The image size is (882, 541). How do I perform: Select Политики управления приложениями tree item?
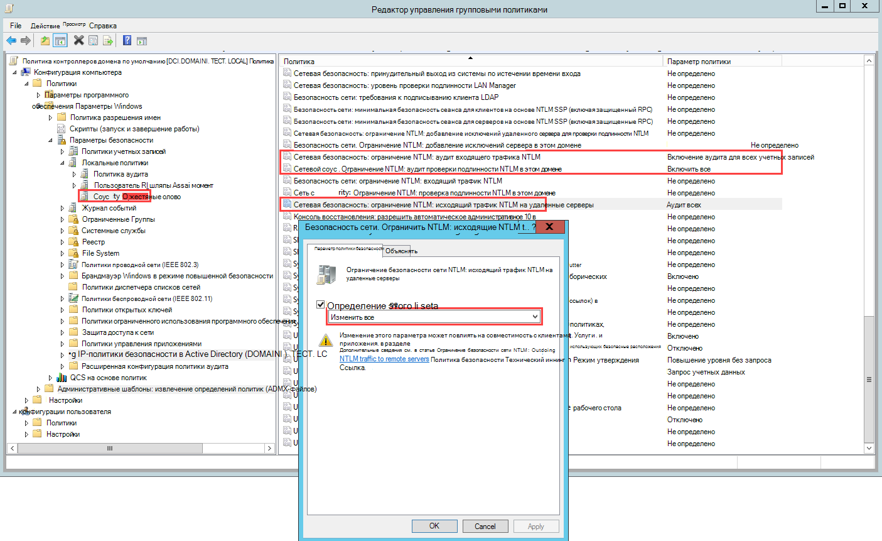click(x=142, y=344)
